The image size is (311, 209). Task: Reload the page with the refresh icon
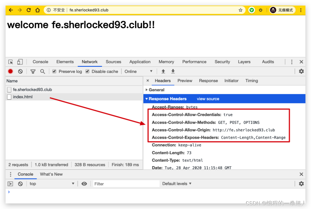[x=29, y=10]
